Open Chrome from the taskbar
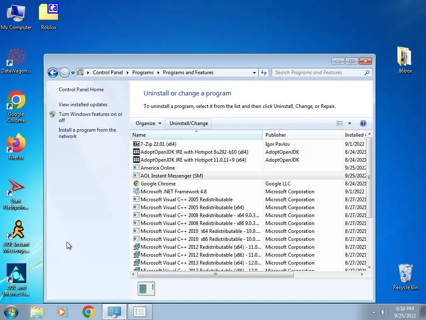426x320 pixels. [88, 312]
